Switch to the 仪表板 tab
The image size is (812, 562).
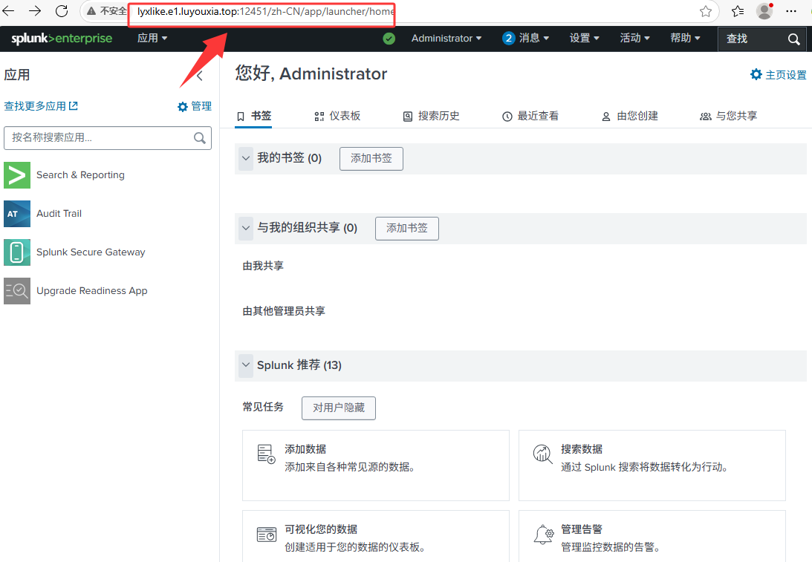click(x=337, y=116)
